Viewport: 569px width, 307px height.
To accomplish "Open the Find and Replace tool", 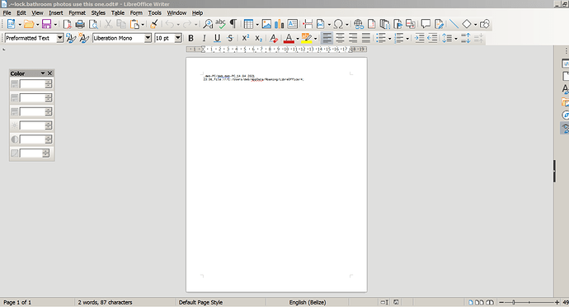I will click(208, 24).
